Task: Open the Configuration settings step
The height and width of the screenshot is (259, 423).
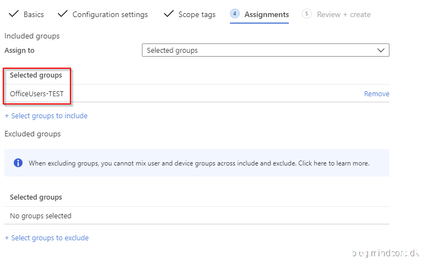Action: [110, 14]
